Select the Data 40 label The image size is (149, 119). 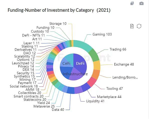click(x=58, y=109)
